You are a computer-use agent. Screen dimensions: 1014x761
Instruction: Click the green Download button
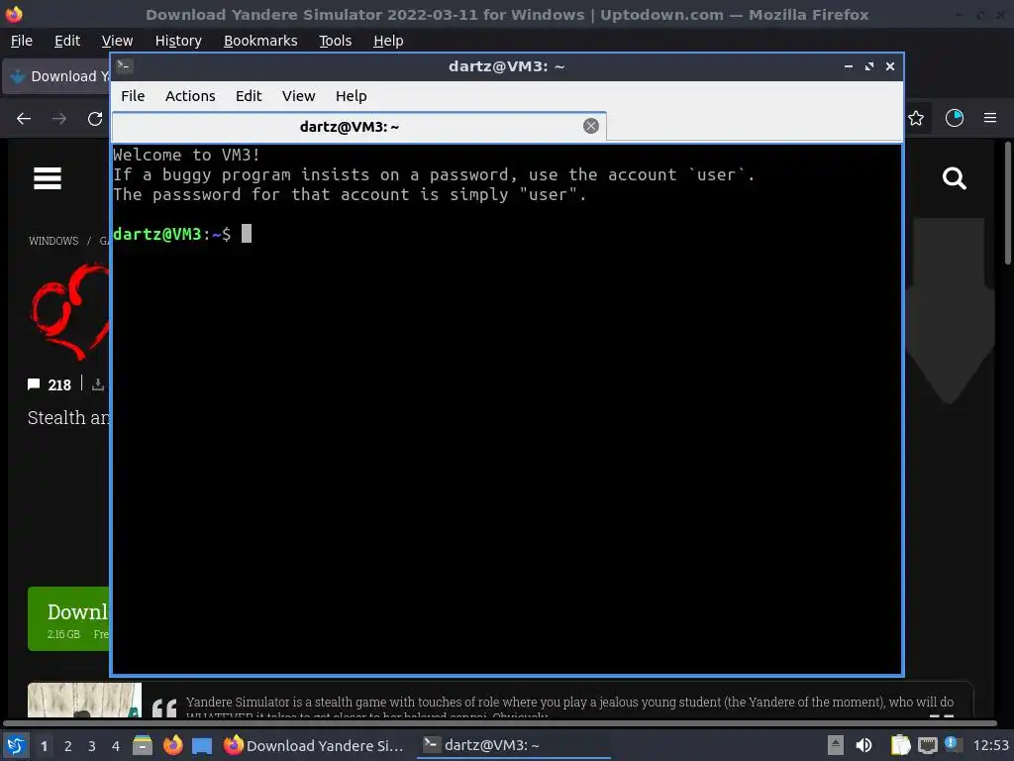(x=68, y=618)
